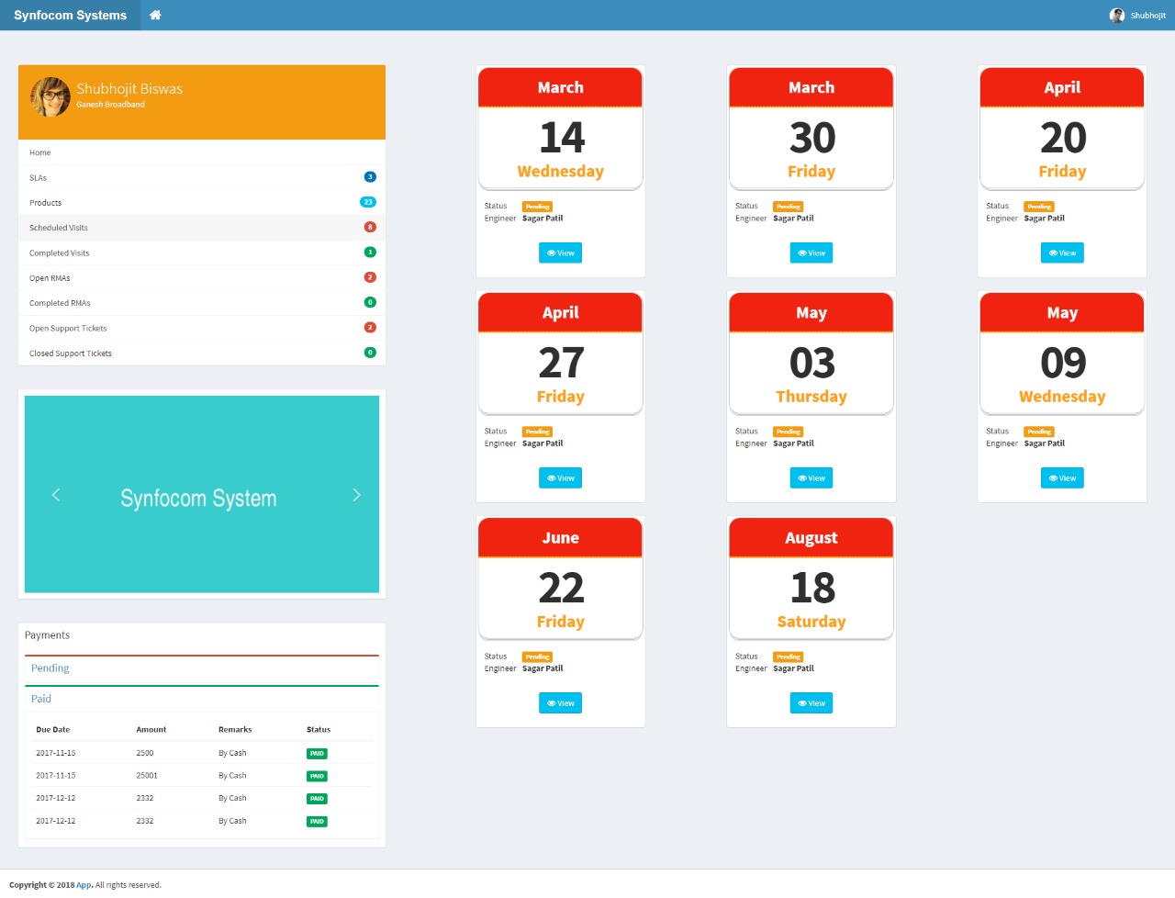The height and width of the screenshot is (898, 1175).
Task: Click Closed Support Tickets count badge
Action: (370, 353)
